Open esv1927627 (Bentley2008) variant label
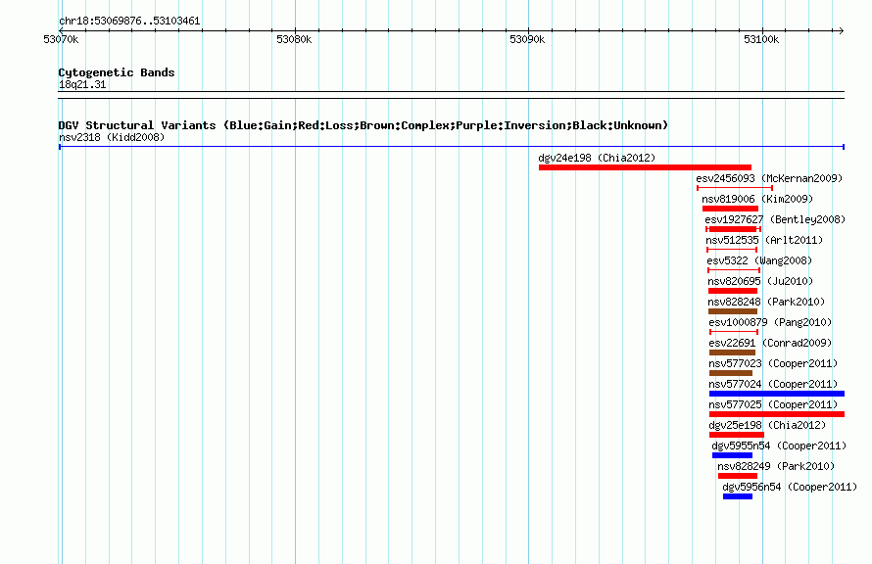Image resolution: width=872 pixels, height=564 pixels. point(775,219)
